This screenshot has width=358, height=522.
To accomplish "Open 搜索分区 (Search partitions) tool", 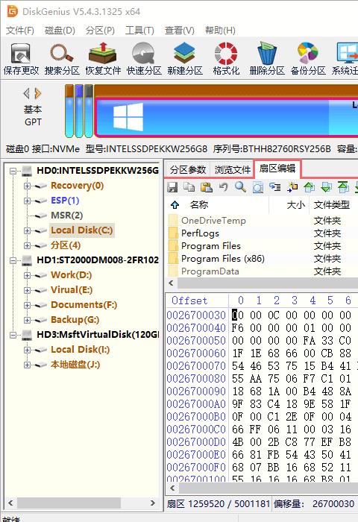I will 62,59.
